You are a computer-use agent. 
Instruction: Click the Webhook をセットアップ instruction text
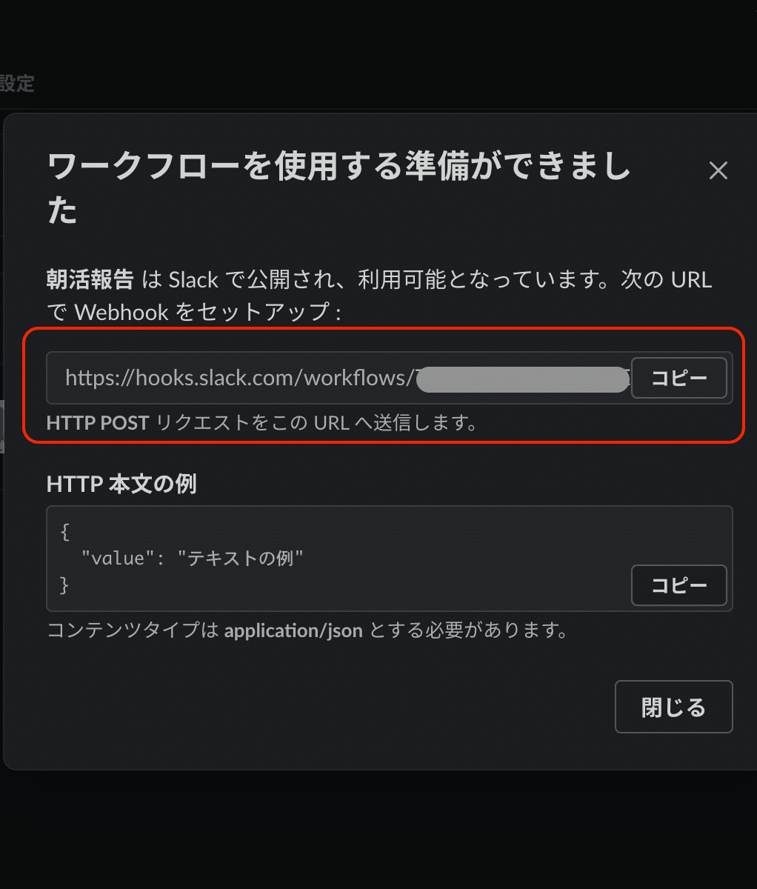coord(207,312)
